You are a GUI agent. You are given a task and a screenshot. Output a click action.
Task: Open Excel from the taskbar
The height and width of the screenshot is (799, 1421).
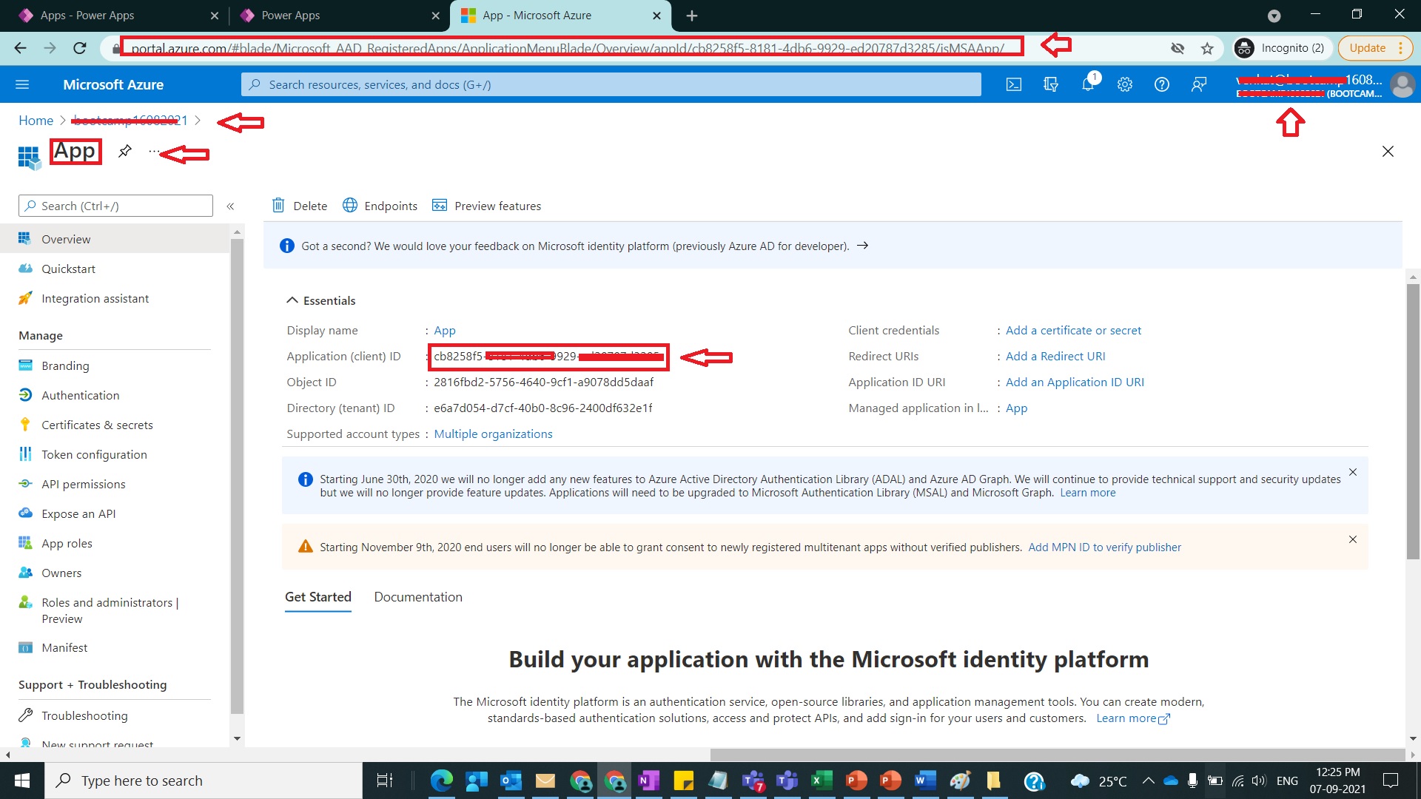tap(822, 781)
